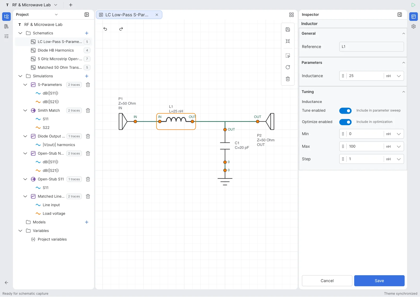Collapse the Tuning section

click(x=403, y=92)
